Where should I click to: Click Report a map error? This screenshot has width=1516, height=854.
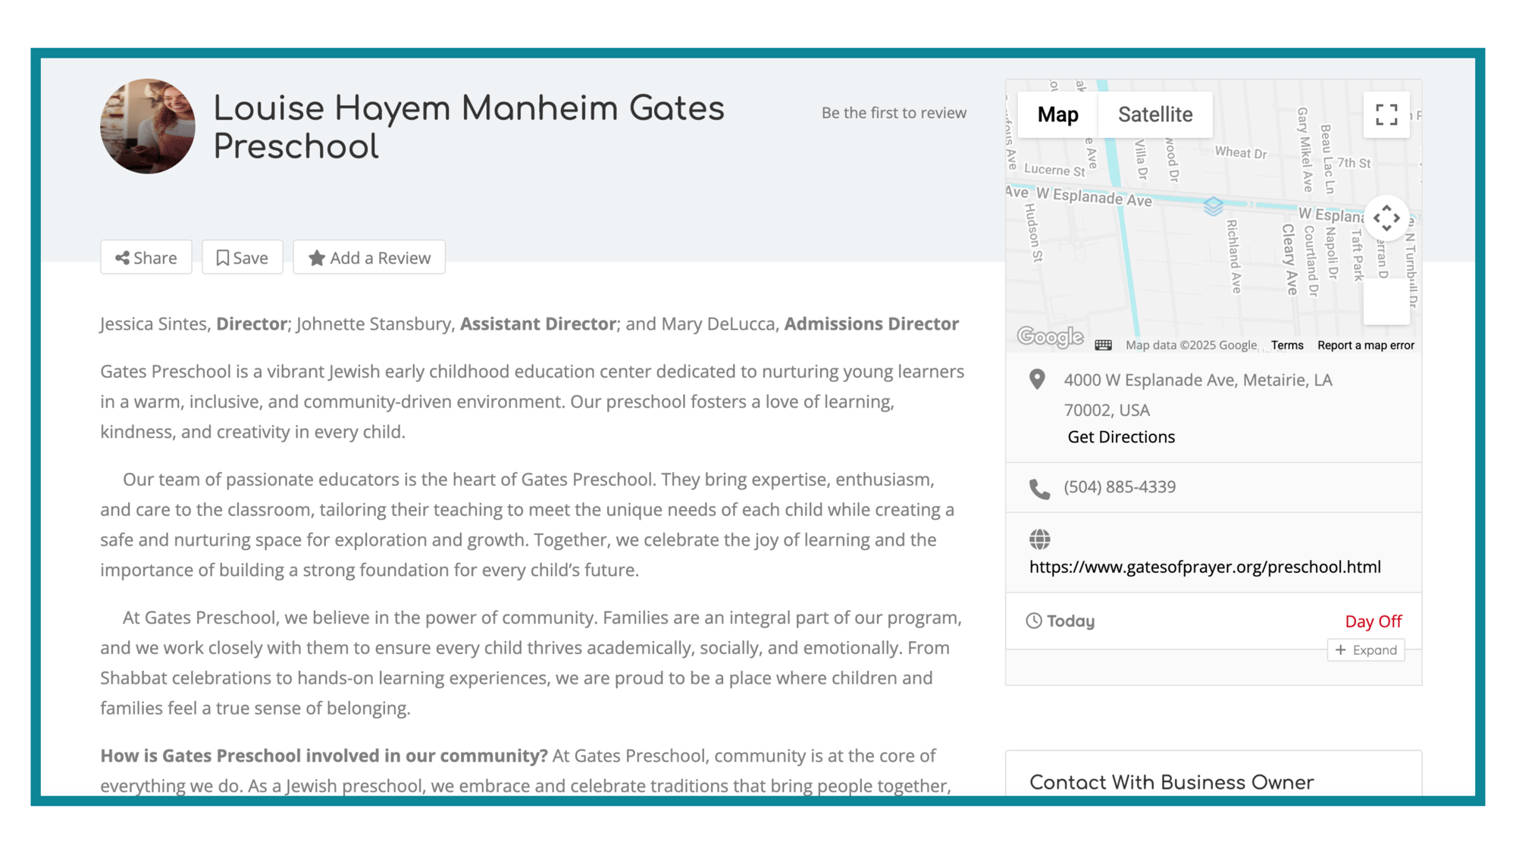[x=1366, y=346]
